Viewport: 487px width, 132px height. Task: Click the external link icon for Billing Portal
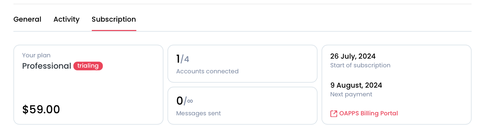(x=334, y=114)
